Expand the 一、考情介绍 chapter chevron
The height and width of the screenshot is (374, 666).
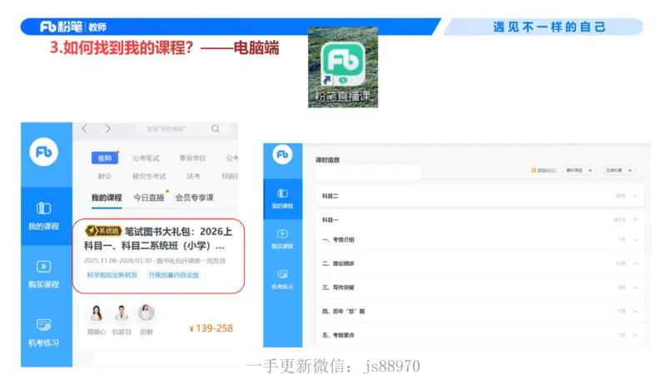coord(635,239)
